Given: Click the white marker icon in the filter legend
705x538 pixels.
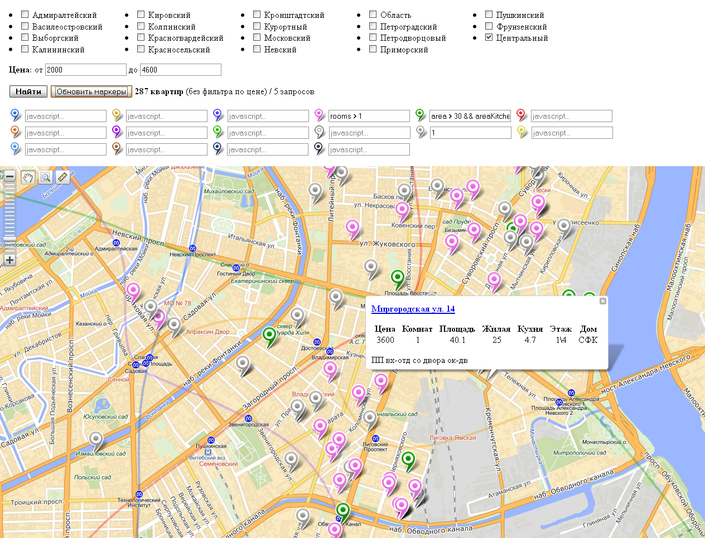Looking at the screenshot, I should pos(319,132).
